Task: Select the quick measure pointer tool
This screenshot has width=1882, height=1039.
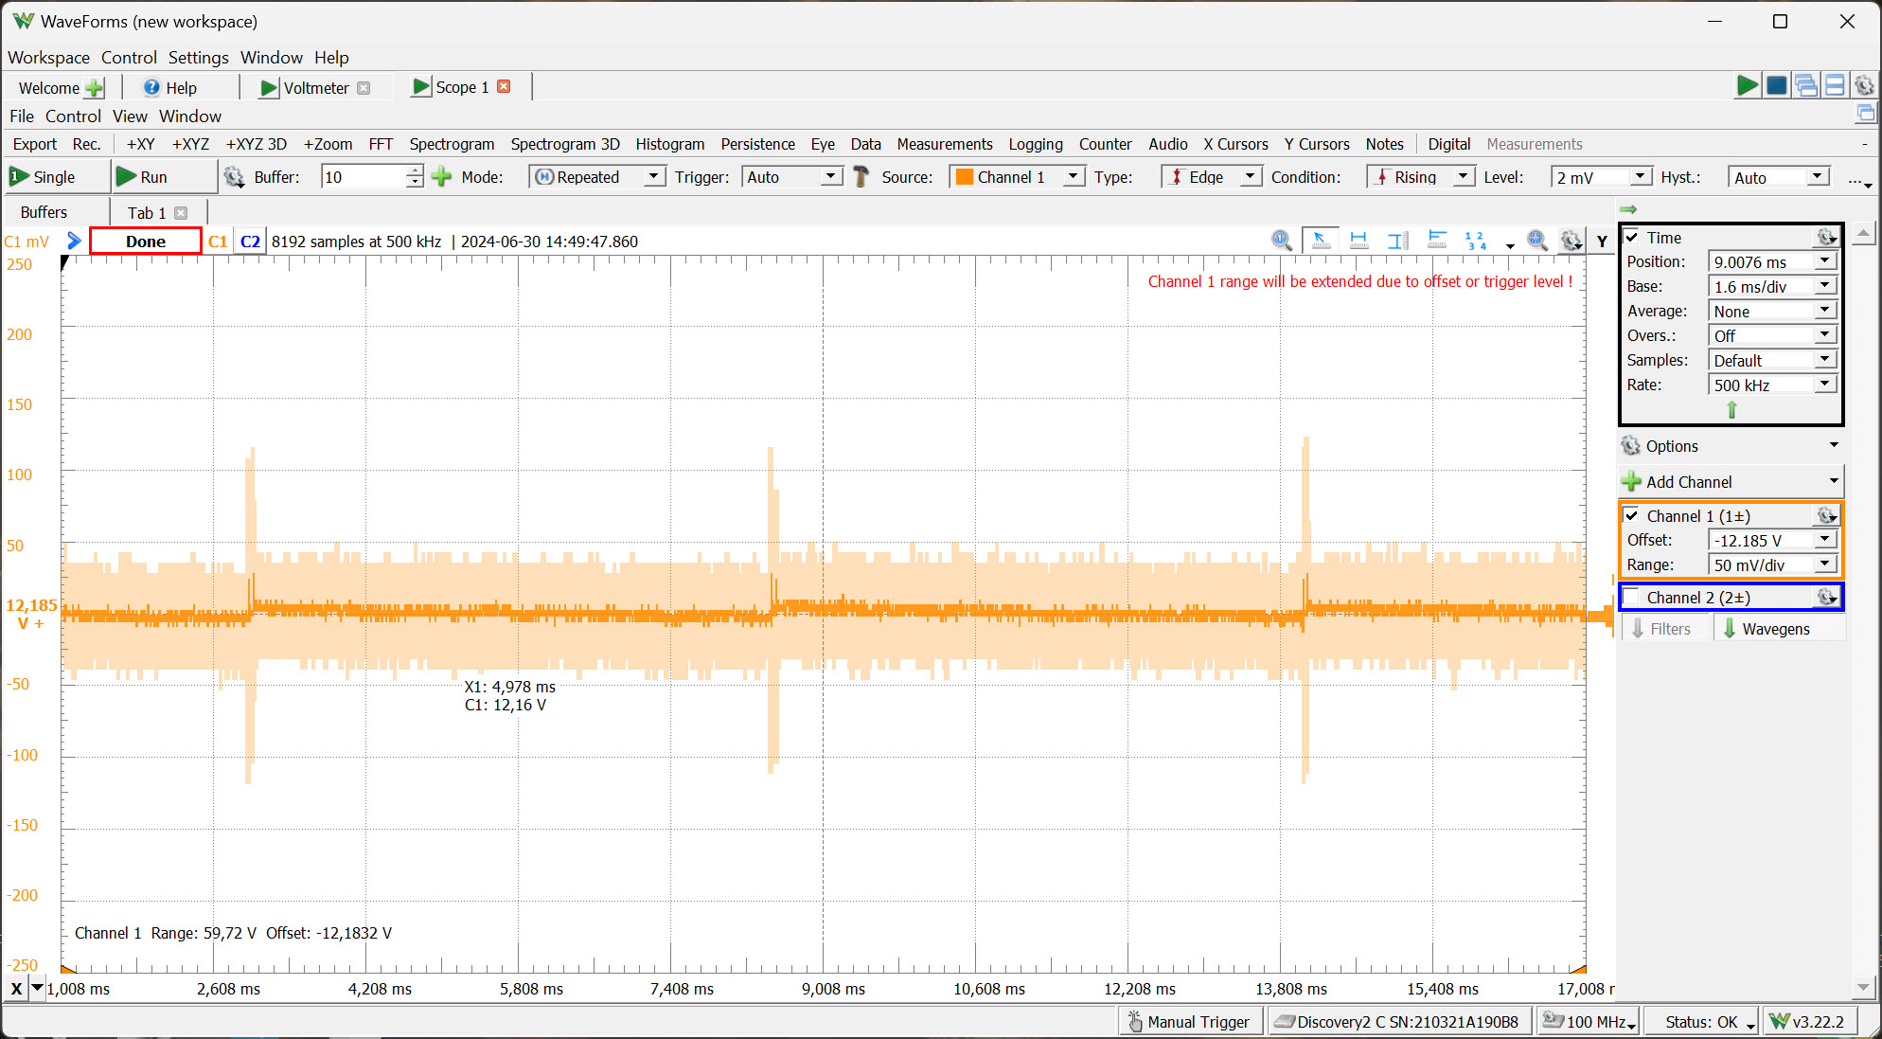Action: pos(1320,241)
